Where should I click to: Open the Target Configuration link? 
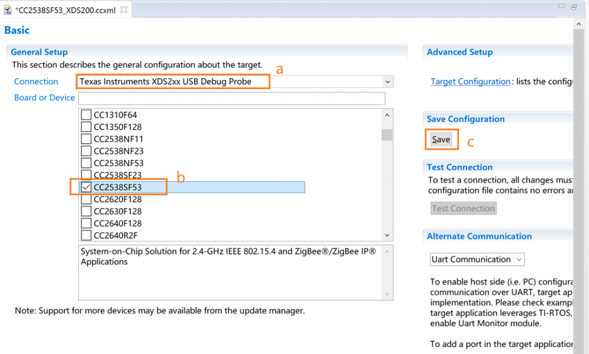point(471,82)
